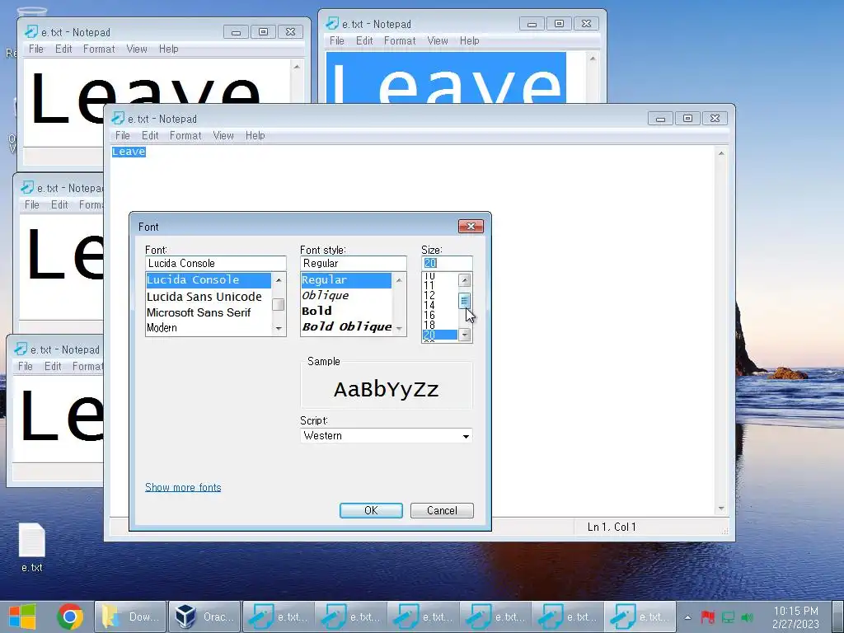Click front Notepad vertical scroll-up arrow
844x633 pixels.
(x=721, y=153)
